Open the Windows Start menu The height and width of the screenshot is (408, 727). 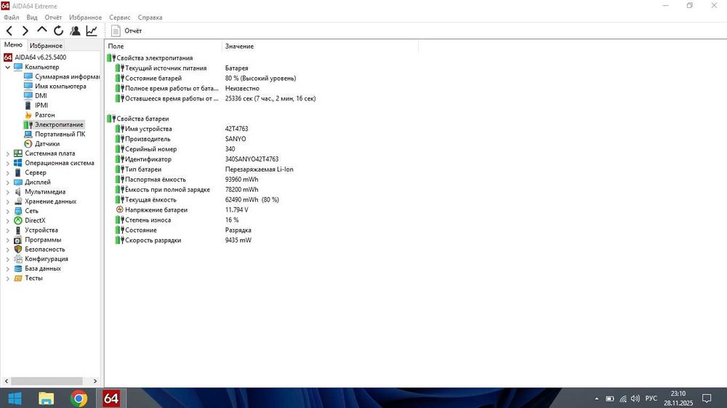[x=15, y=399]
